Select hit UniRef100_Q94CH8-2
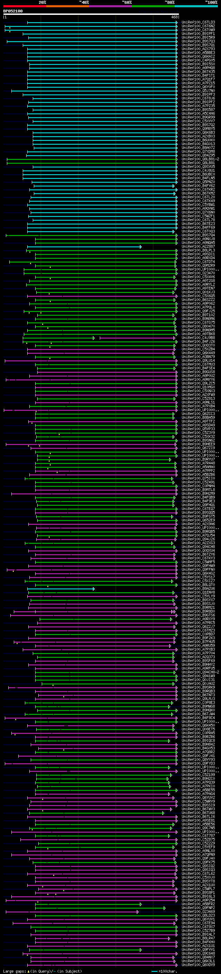Viewport: 221px width, 974px height. tap(200, 672)
